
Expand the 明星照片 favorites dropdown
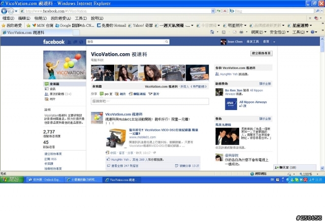tap(245, 25)
